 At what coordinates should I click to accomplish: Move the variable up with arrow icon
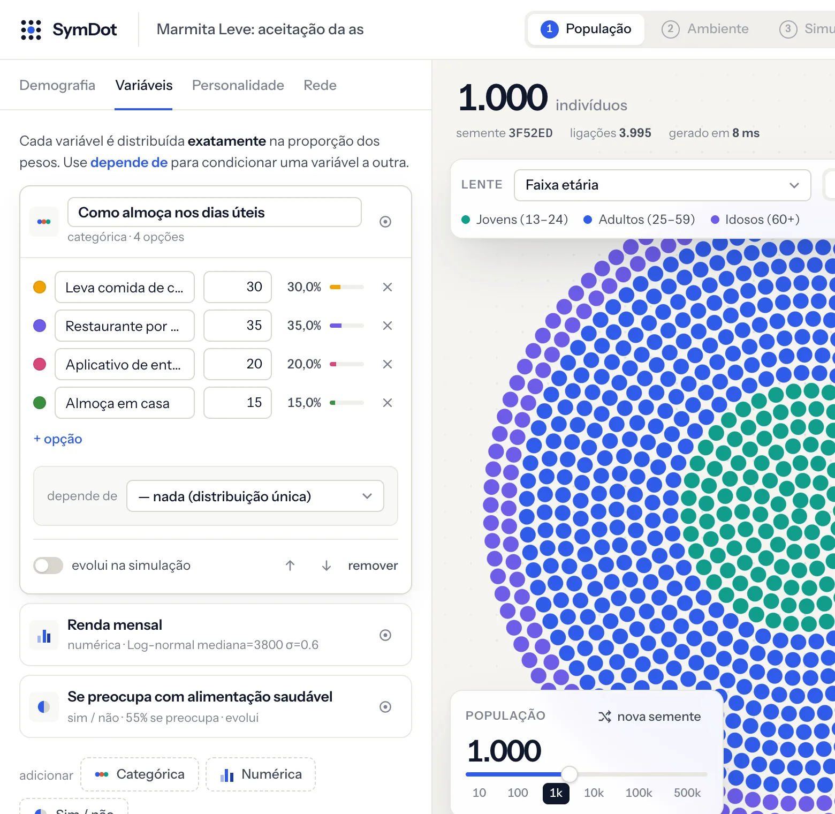click(x=290, y=566)
